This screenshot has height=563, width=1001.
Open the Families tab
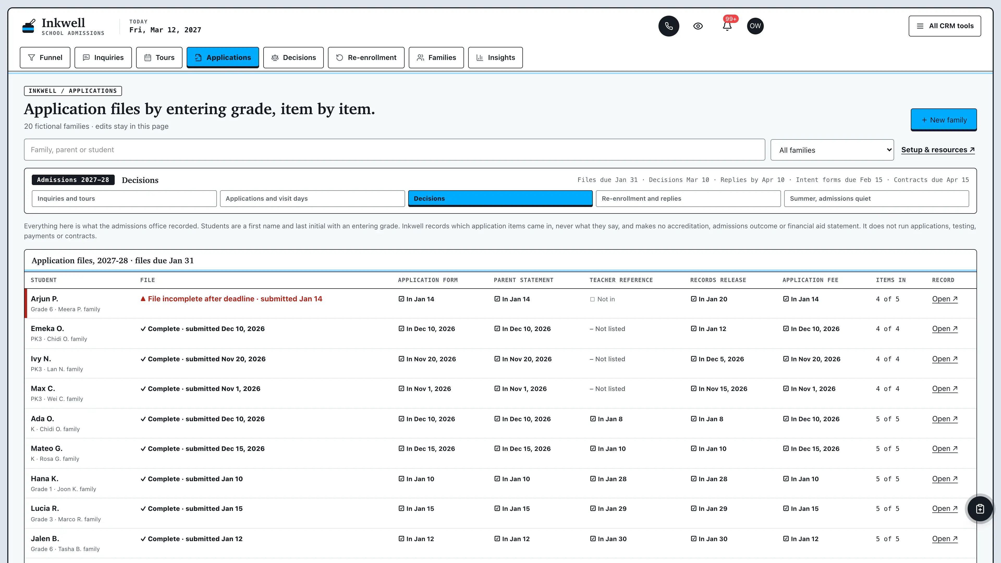[436, 58]
